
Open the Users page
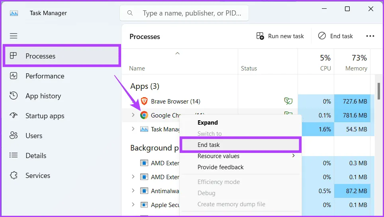click(34, 136)
